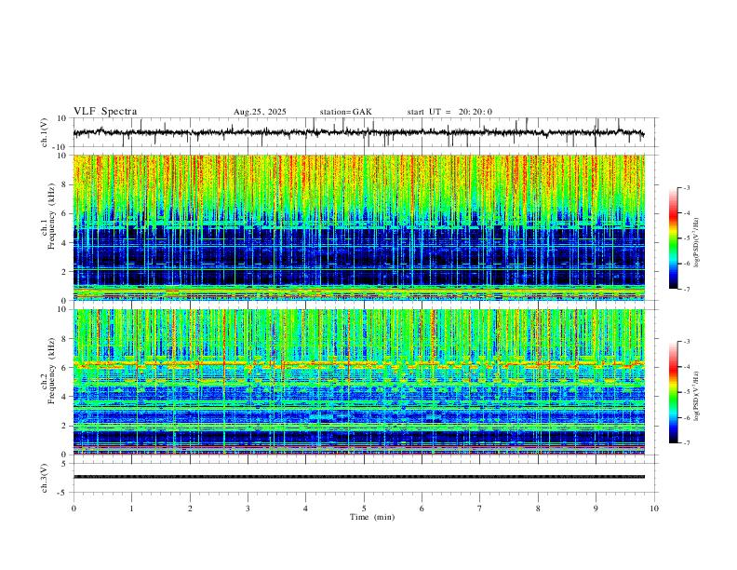Click the time axis tick label "5"
Image resolution: width=737 pixels, height=570 pixels.
pyautogui.click(x=364, y=509)
